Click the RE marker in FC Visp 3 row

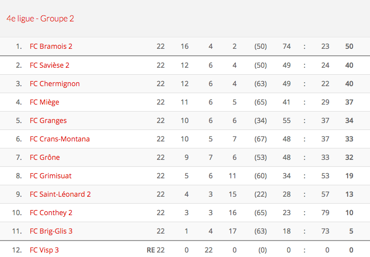[x=151, y=250]
